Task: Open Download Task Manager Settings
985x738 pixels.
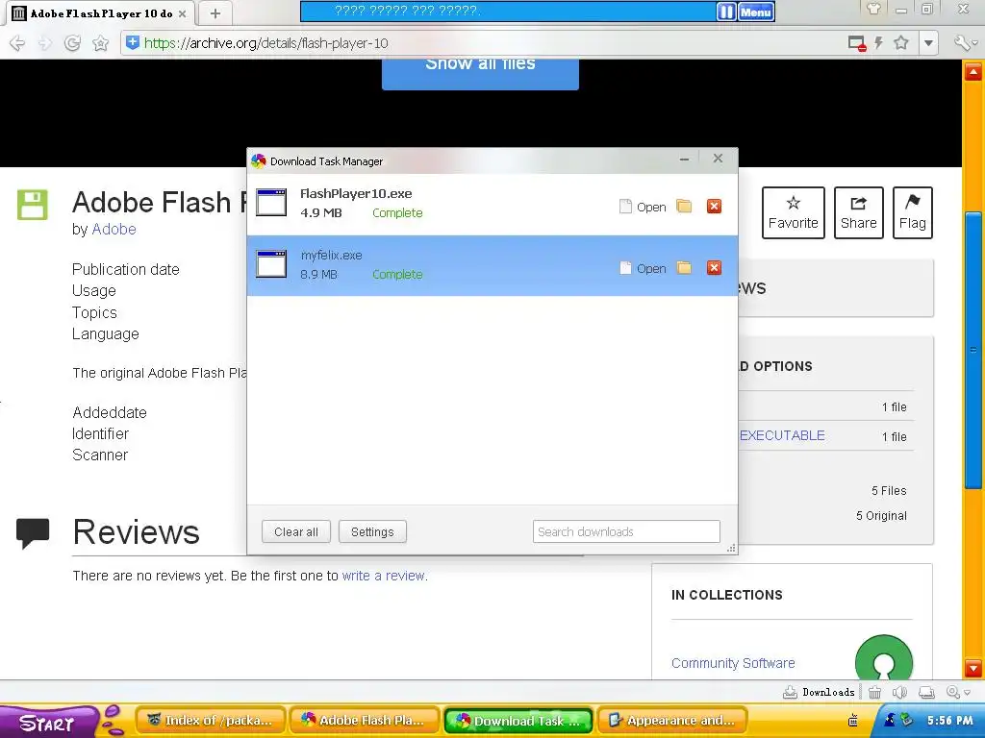Action: (372, 531)
